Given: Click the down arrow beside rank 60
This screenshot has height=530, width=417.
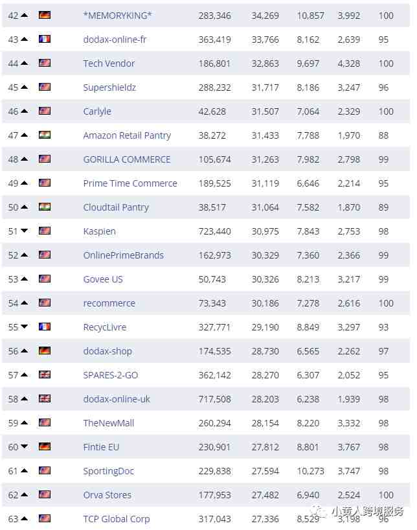Looking at the screenshot, I should point(25,446).
